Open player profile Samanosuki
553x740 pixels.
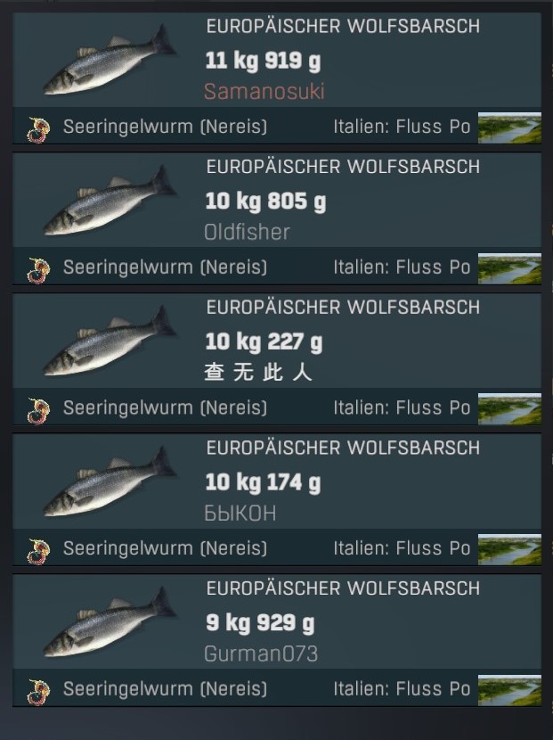click(x=264, y=92)
